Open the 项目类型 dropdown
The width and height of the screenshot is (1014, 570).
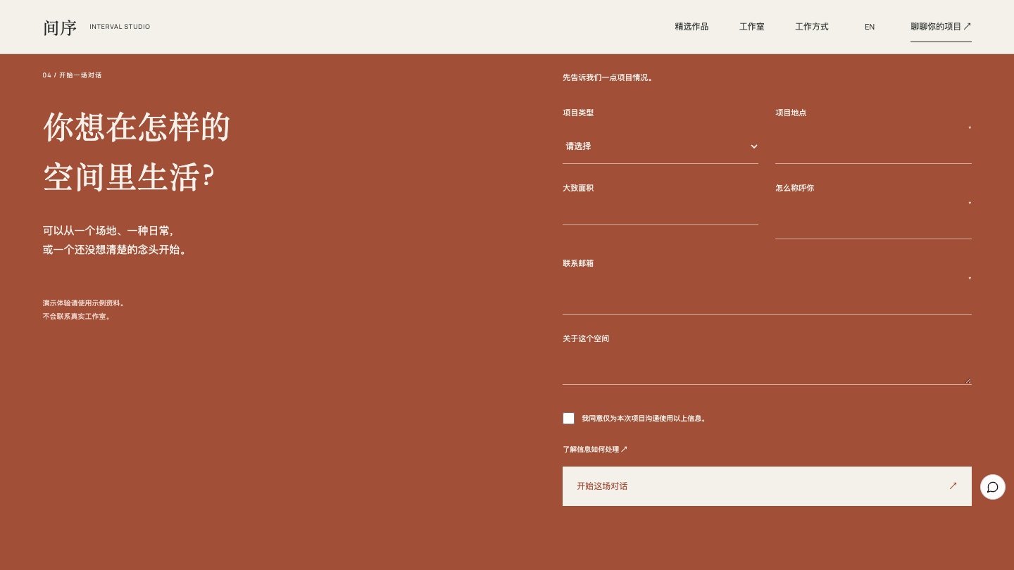pos(661,146)
